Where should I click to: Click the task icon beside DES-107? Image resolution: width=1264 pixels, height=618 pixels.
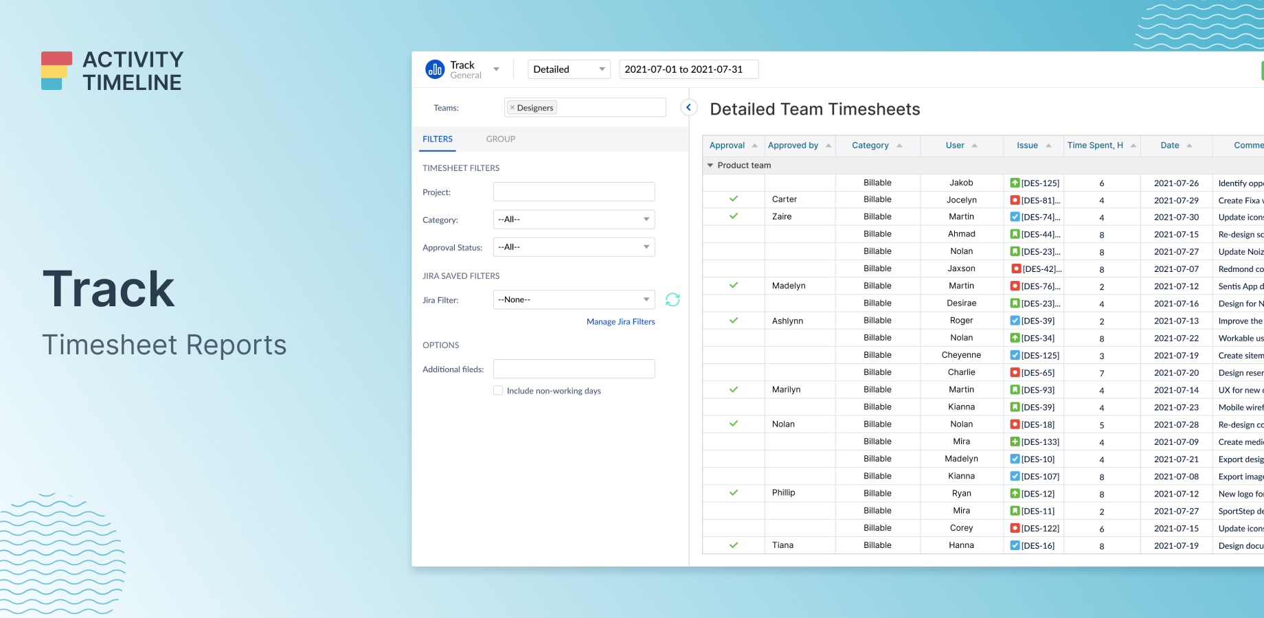(1015, 476)
